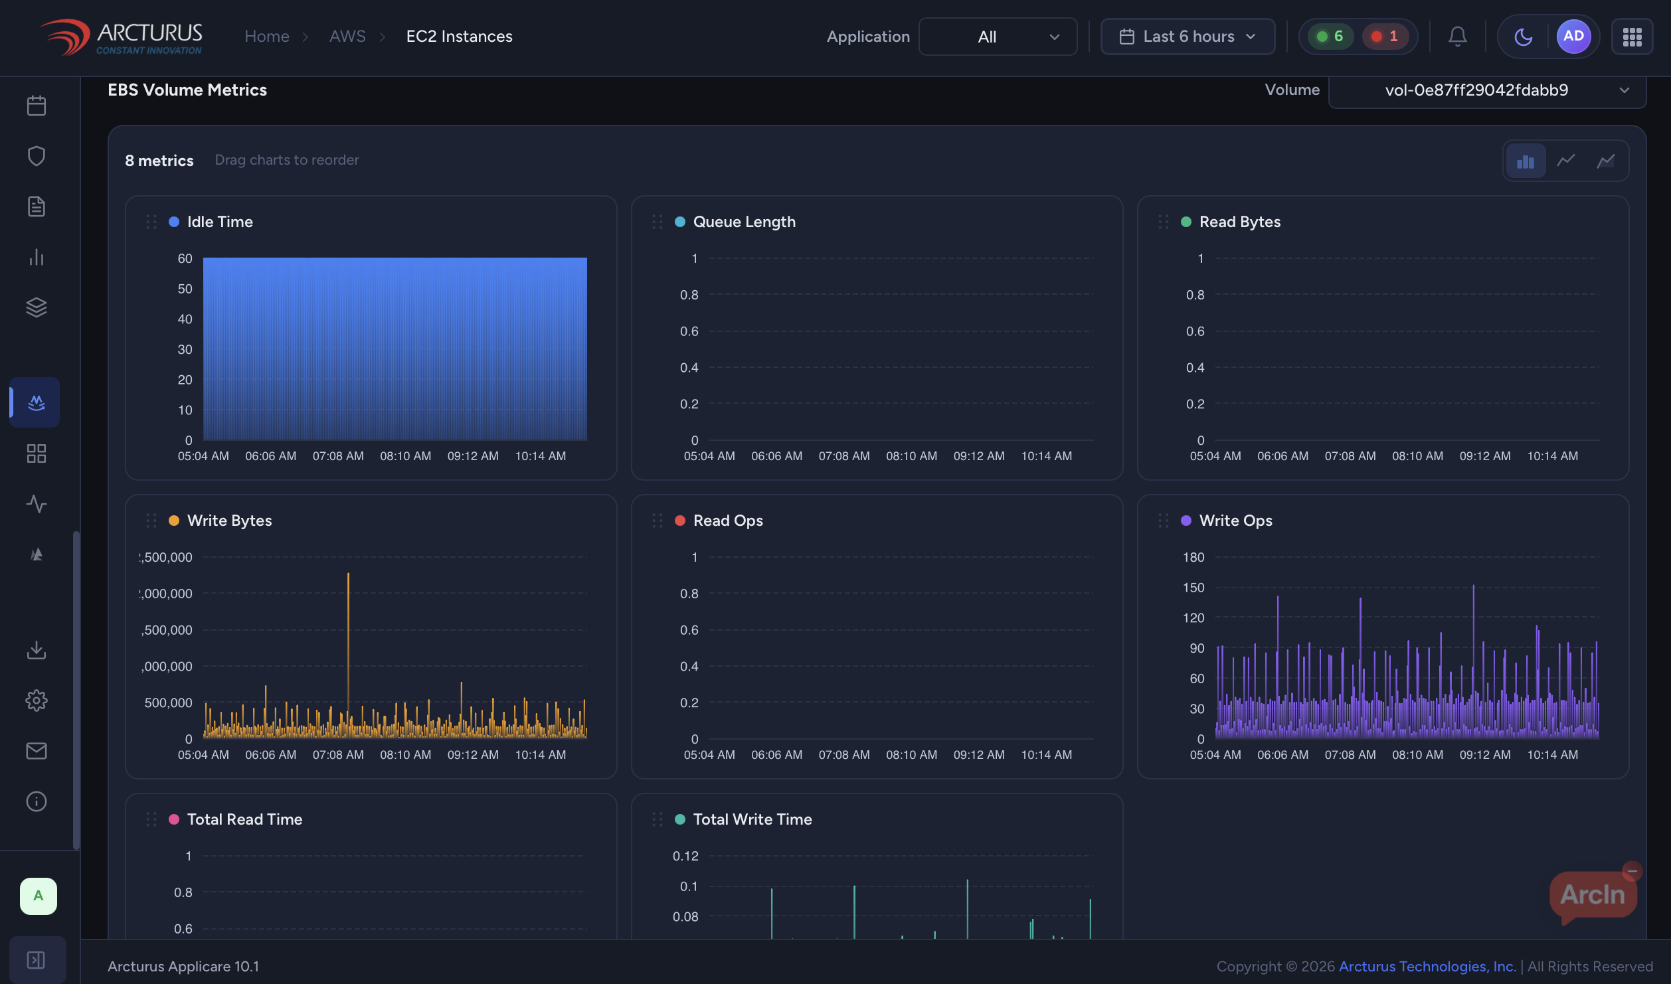Open the dashboard grid sidebar icon
Viewport: 1671px width, 984px height.
(x=37, y=453)
